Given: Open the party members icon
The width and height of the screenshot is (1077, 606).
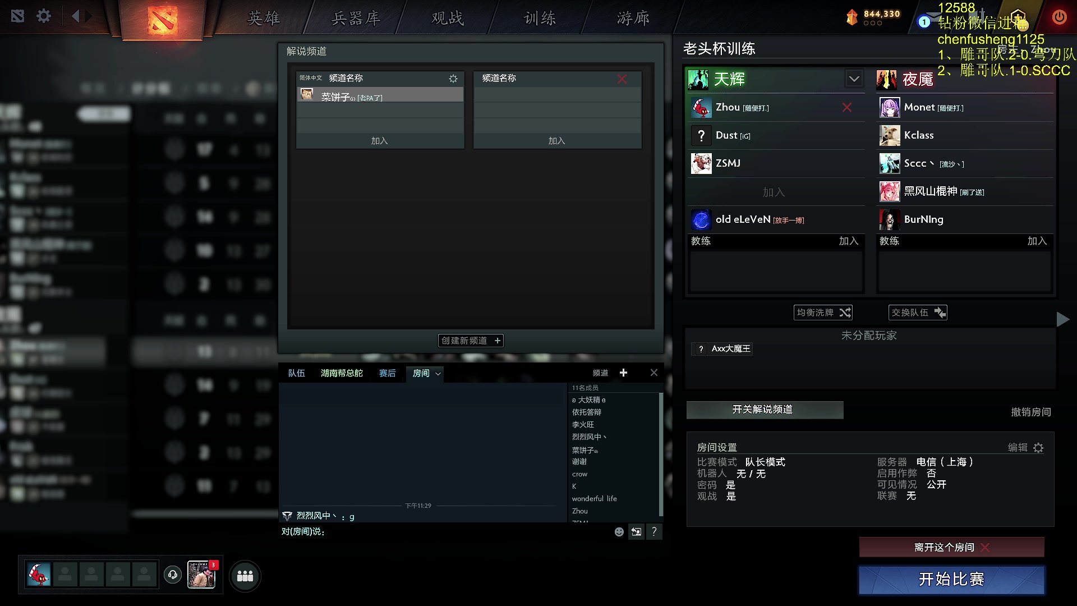Looking at the screenshot, I should [245, 576].
